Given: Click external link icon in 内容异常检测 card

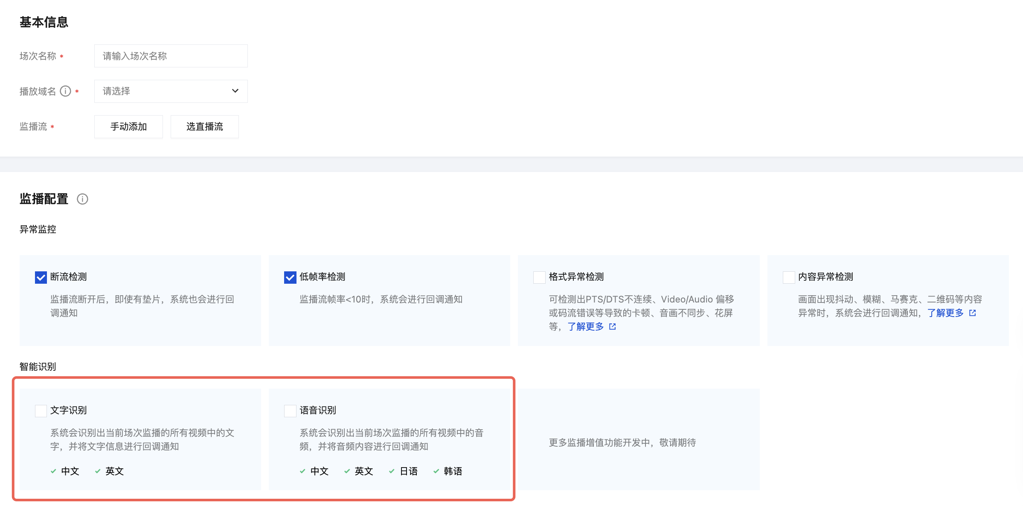Looking at the screenshot, I should 973,313.
